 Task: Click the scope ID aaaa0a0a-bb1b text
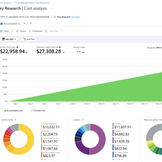coord(29,17)
